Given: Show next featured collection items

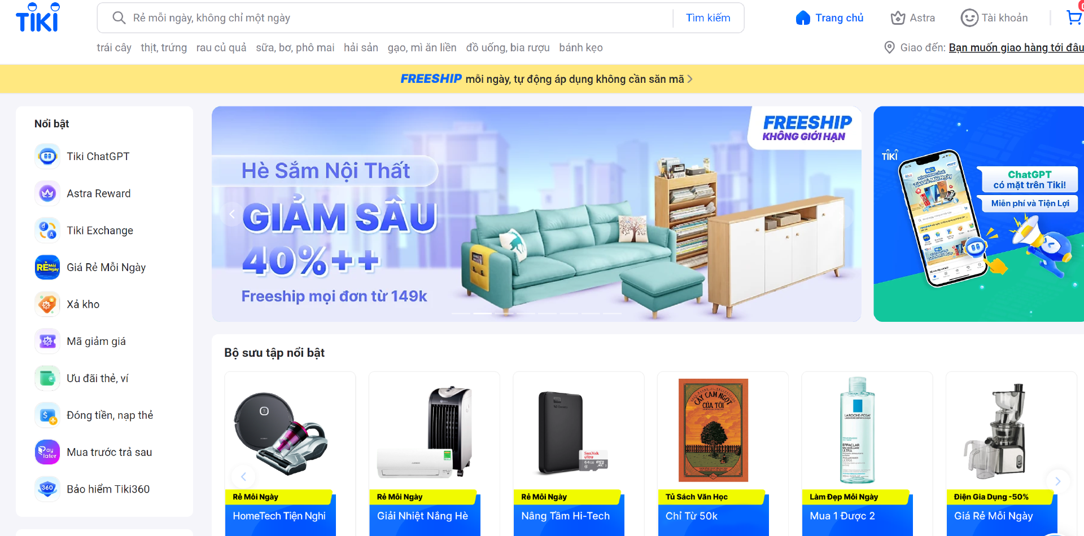Looking at the screenshot, I should pyautogui.click(x=1057, y=481).
